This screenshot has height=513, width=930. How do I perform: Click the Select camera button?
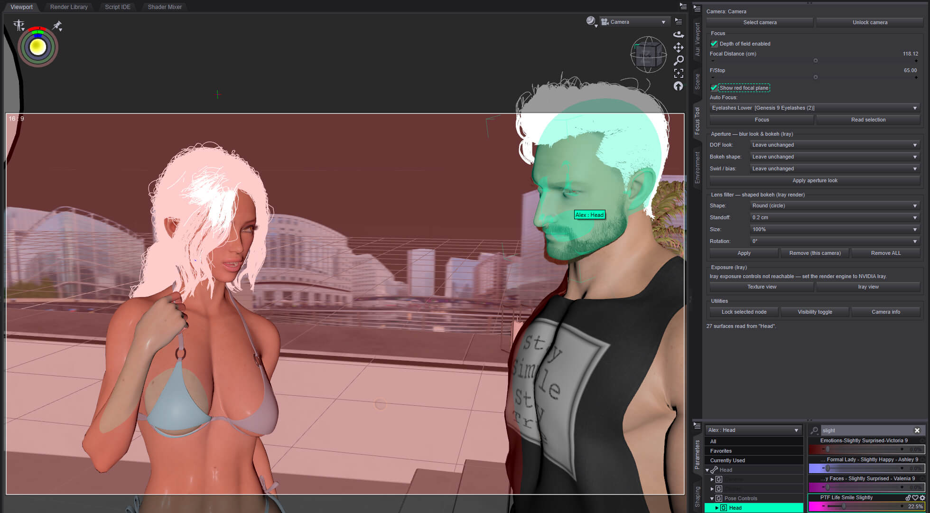[760, 22]
